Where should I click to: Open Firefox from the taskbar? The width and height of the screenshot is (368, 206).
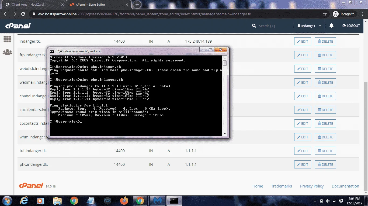[x=124, y=201]
